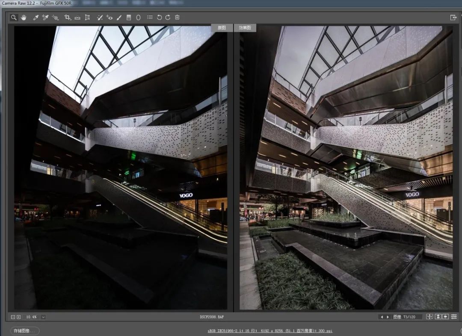462x336 pixels.
Task: Select the Radial Filter tool
Action: point(138,18)
